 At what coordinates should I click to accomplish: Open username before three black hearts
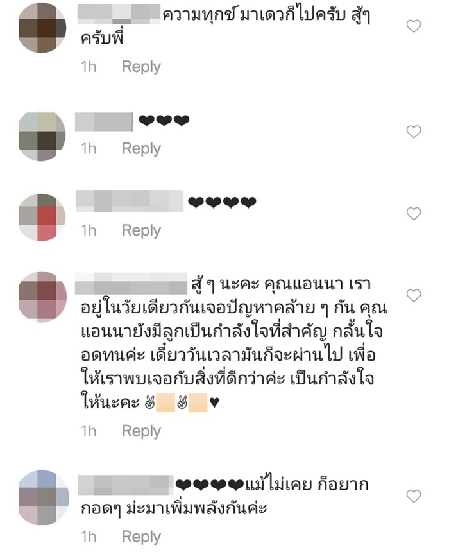tap(104, 122)
